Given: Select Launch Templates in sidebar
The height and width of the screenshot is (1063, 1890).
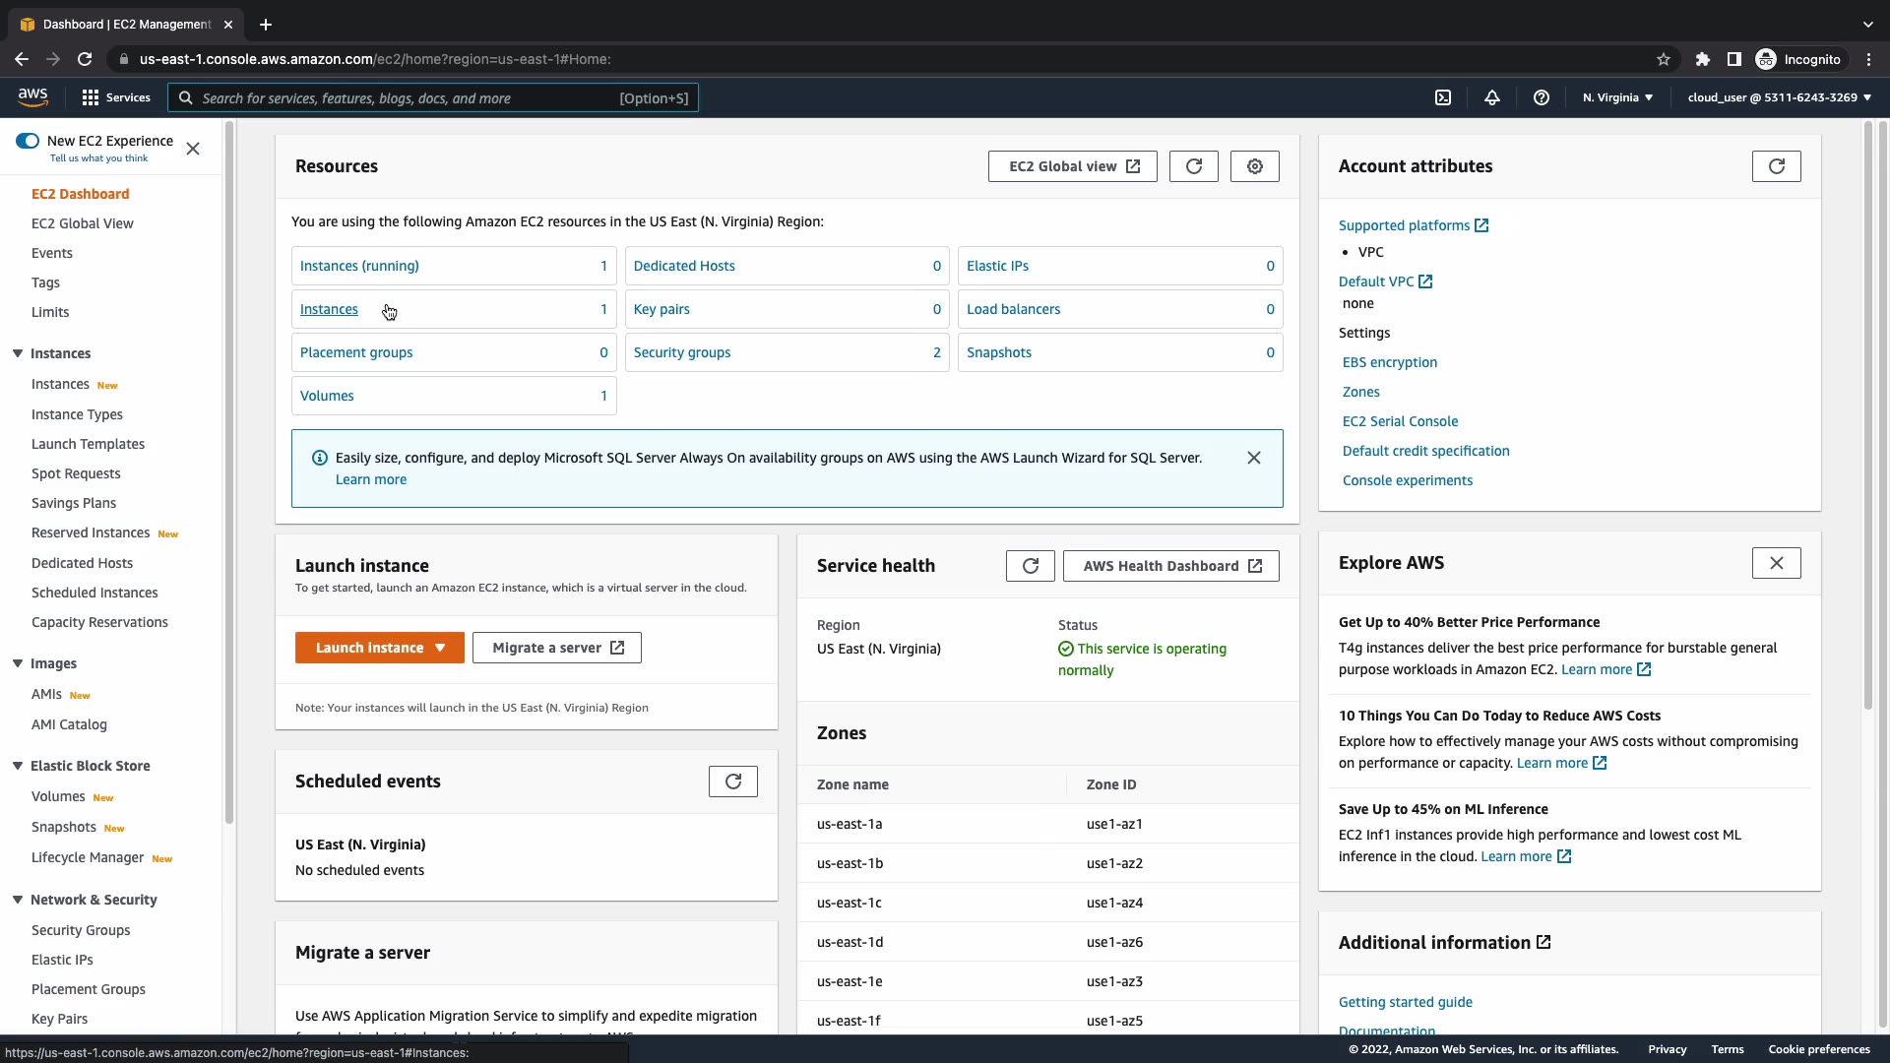Looking at the screenshot, I should coord(88,444).
